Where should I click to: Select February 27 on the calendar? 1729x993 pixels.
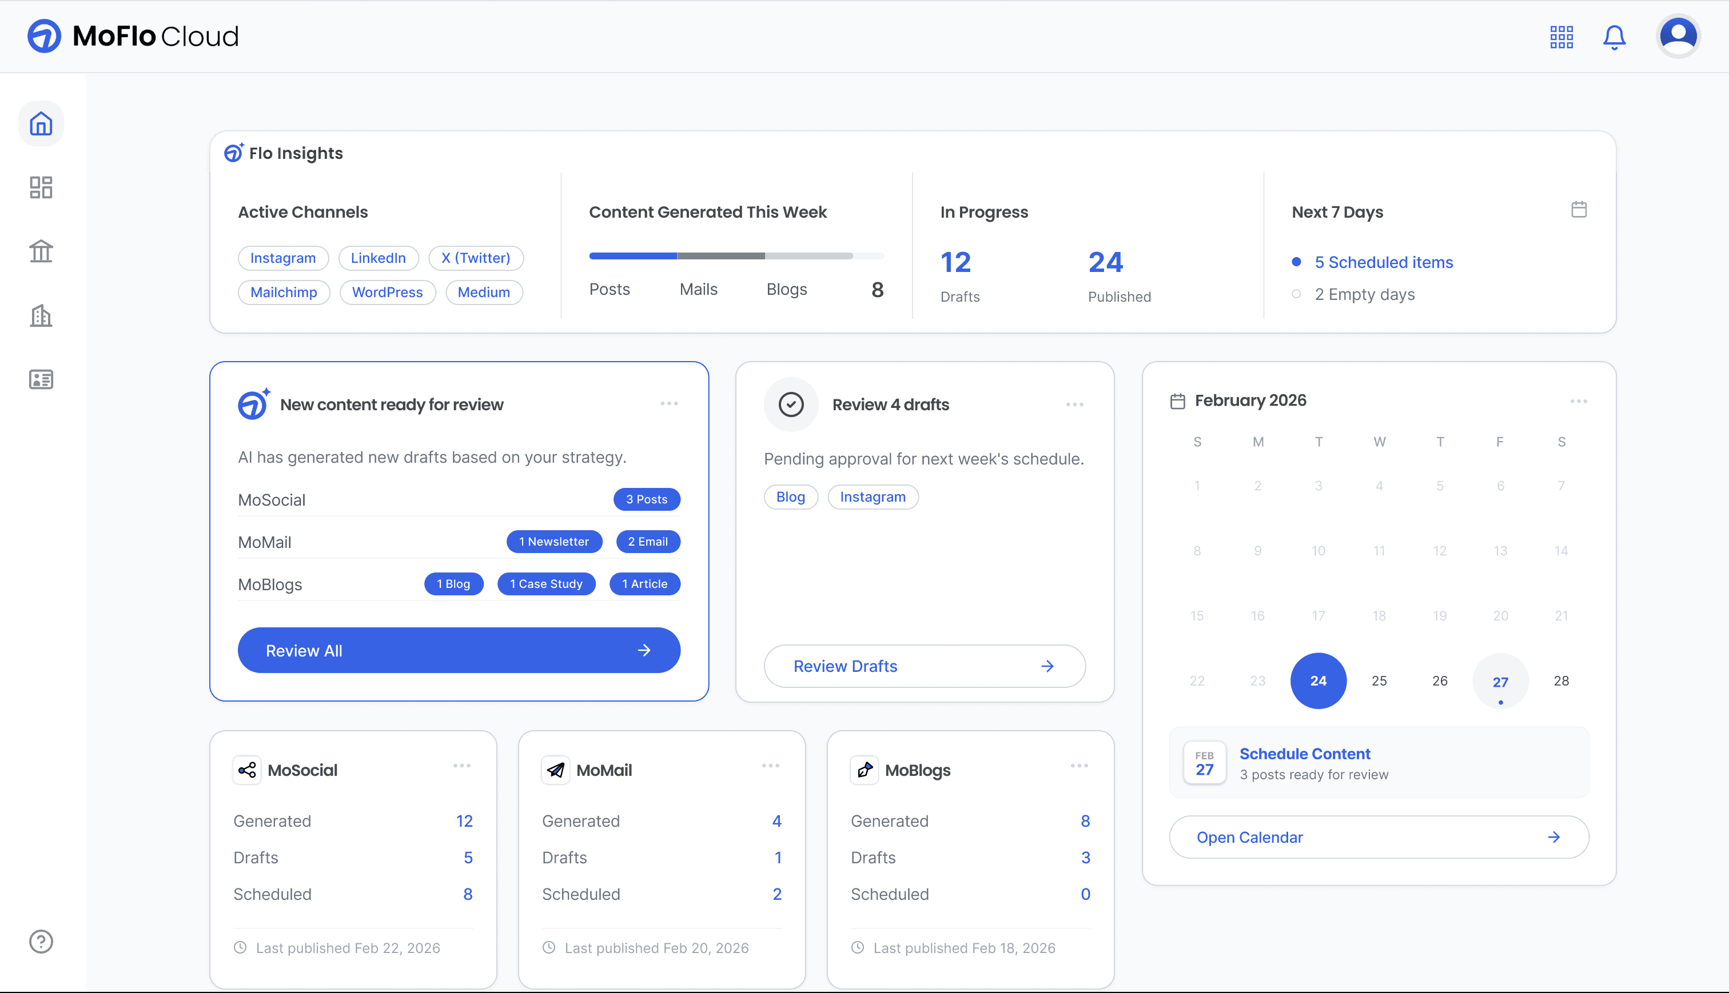(1500, 681)
